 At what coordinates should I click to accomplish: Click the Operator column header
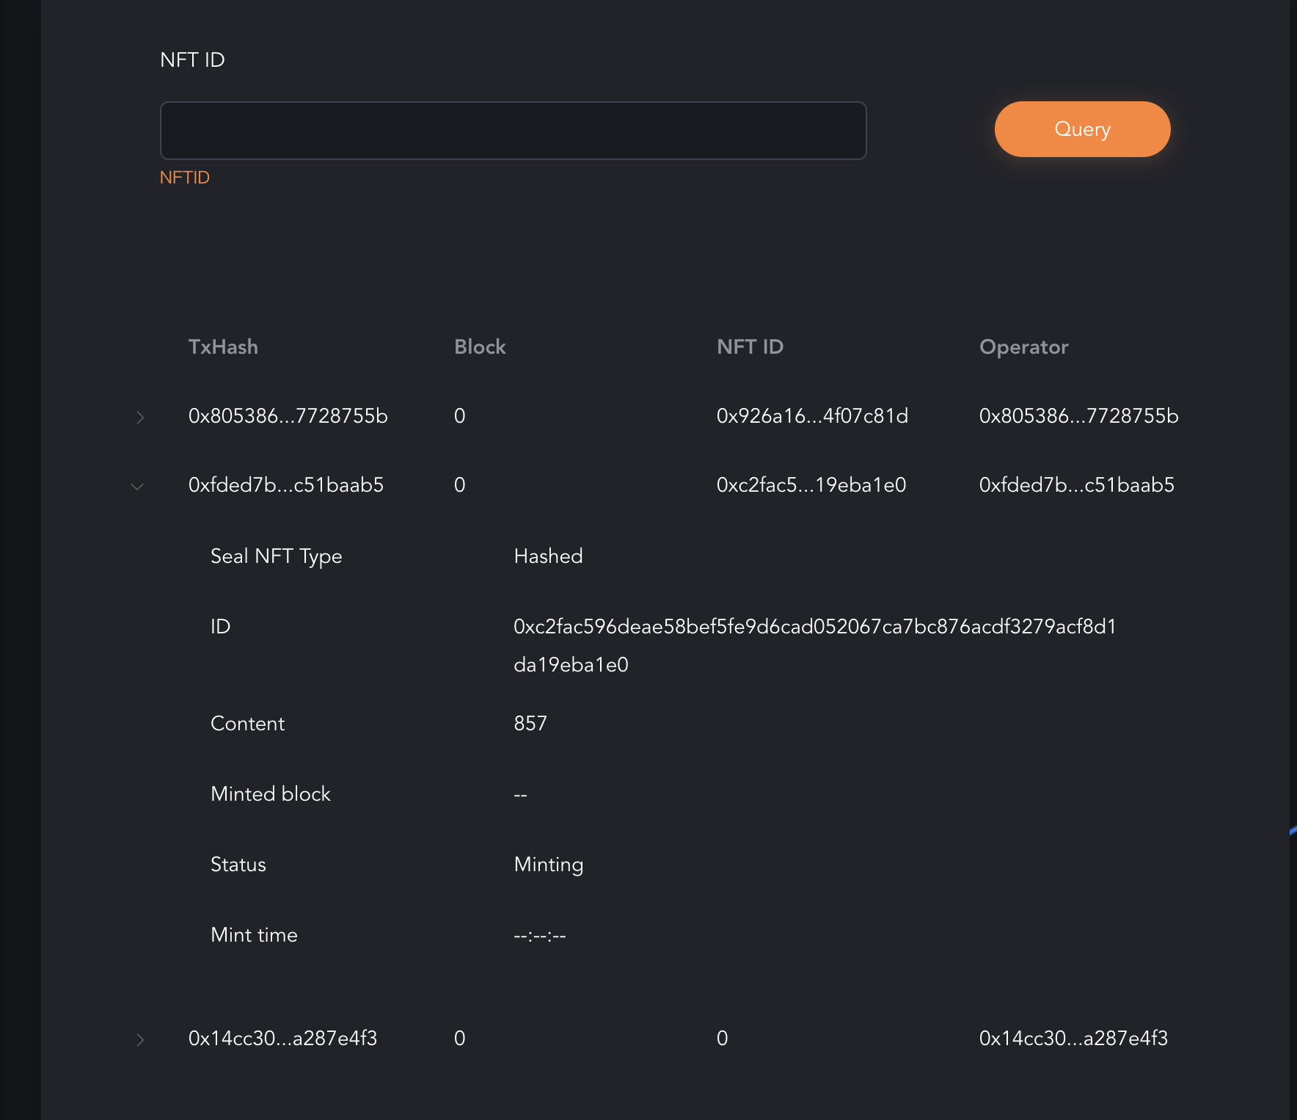pos(1023,347)
